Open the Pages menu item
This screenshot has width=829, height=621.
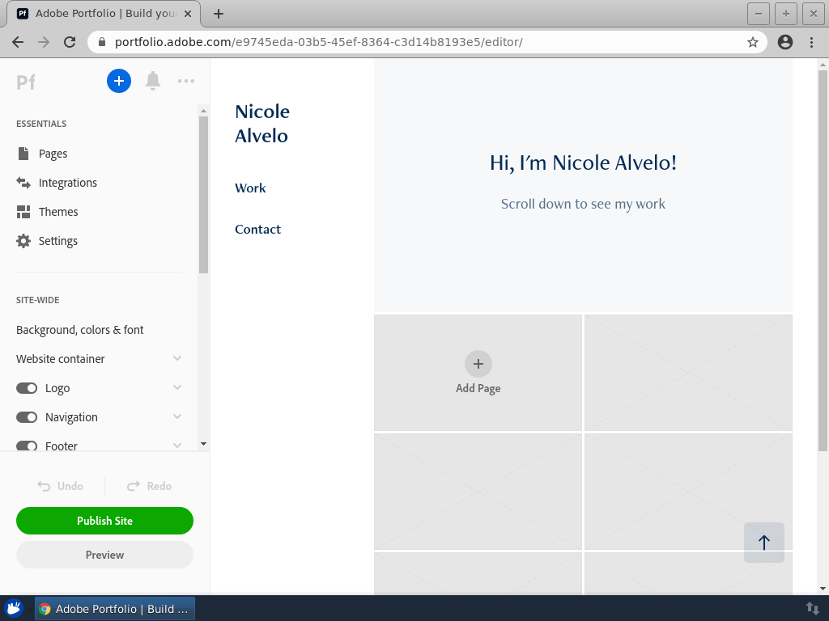click(x=53, y=154)
